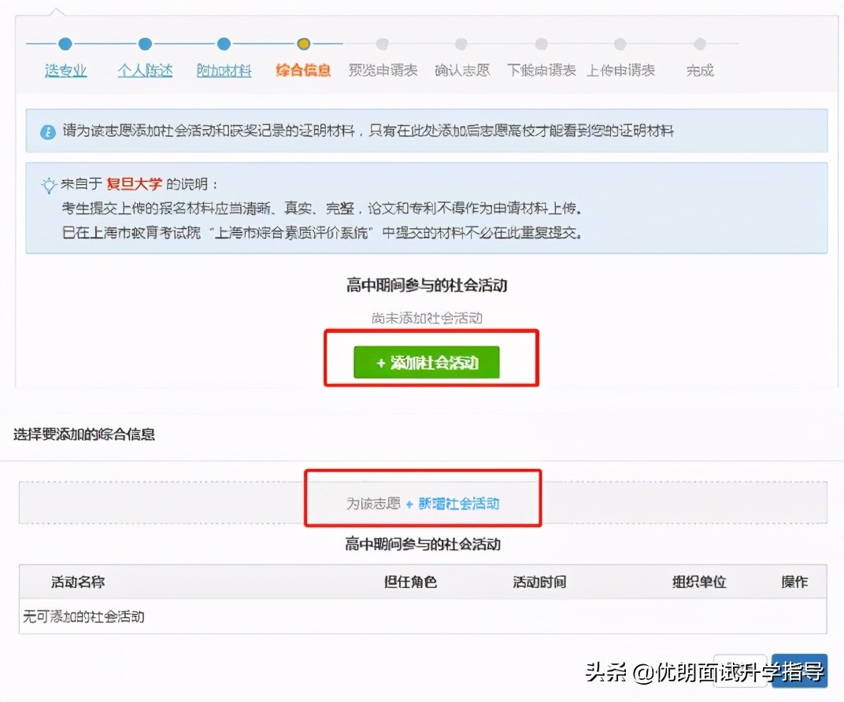Click the 组织单位 column header

point(699,582)
